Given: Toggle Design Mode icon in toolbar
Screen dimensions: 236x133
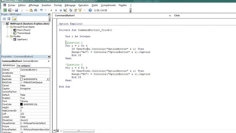Looking at the screenshot, I should click(65, 10).
